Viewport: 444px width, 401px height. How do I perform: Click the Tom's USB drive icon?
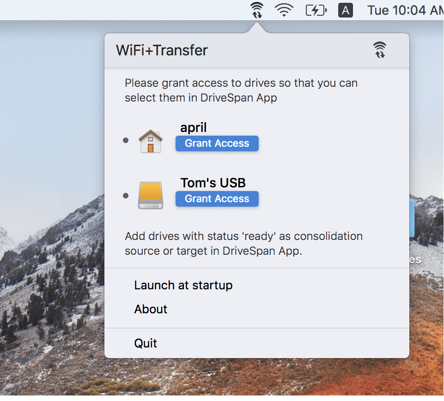(150, 195)
